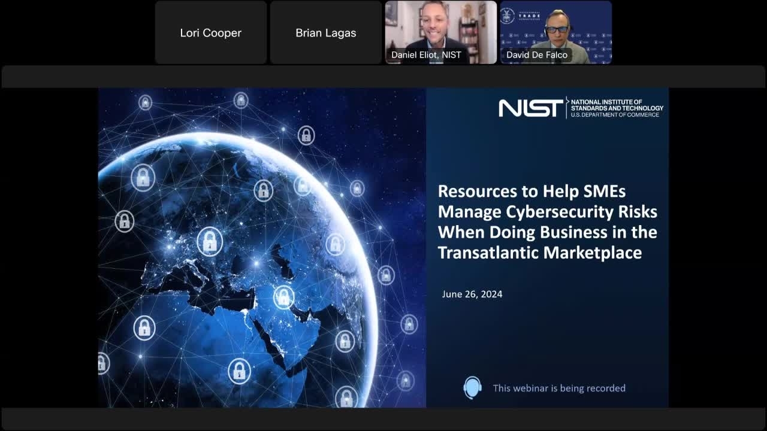Screen dimensions: 767x431
Task: Click 'This webinar is being recorded' text
Action: tap(559, 388)
